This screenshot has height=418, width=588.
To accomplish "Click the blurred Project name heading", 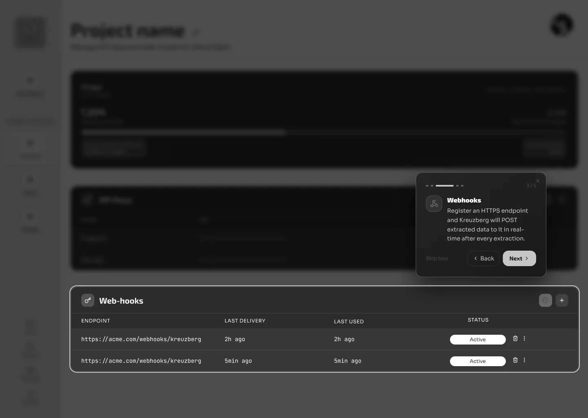I will [128, 31].
